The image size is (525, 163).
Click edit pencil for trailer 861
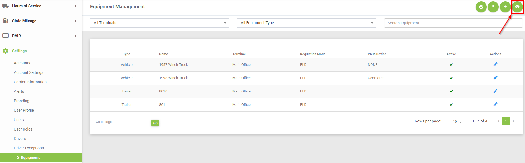(x=495, y=104)
